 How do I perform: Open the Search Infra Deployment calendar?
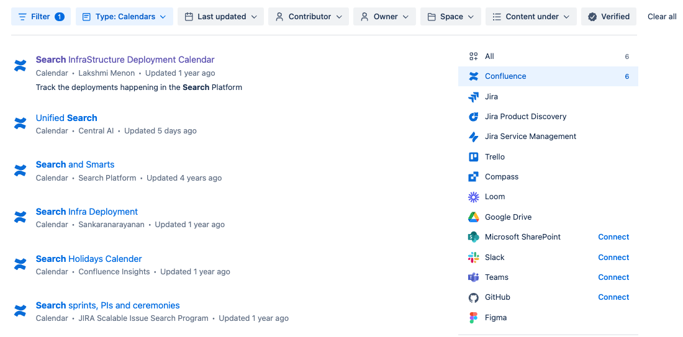pyautogui.click(x=87, y=212)
